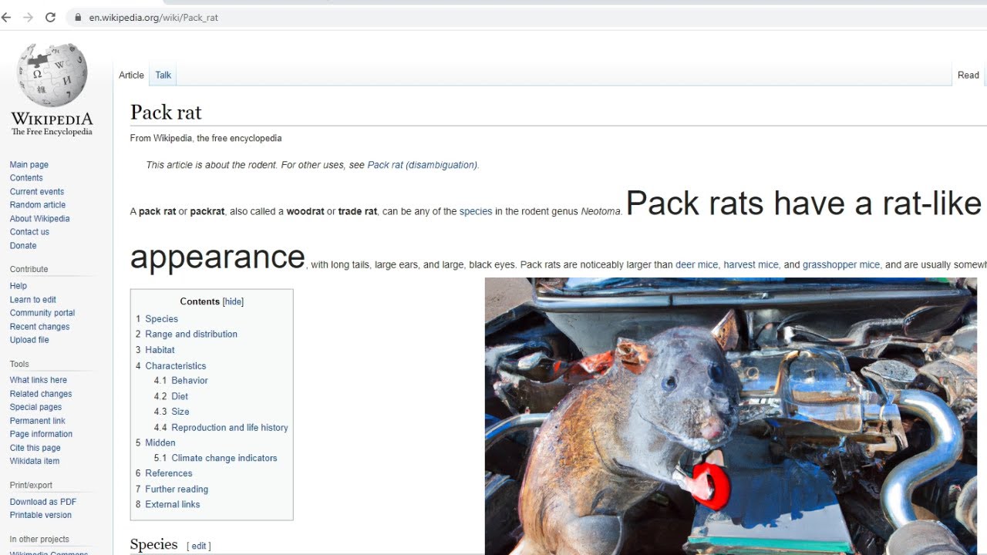987x555 pixels.
Task: Jump to Habitat section
Action: pyautogui.click(x=160, y=350)
